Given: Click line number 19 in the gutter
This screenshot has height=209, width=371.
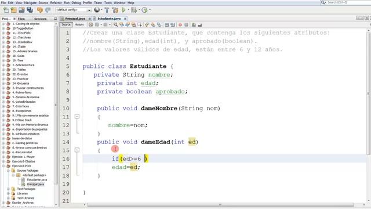Looking at the screenshot, I should point(66,184).
